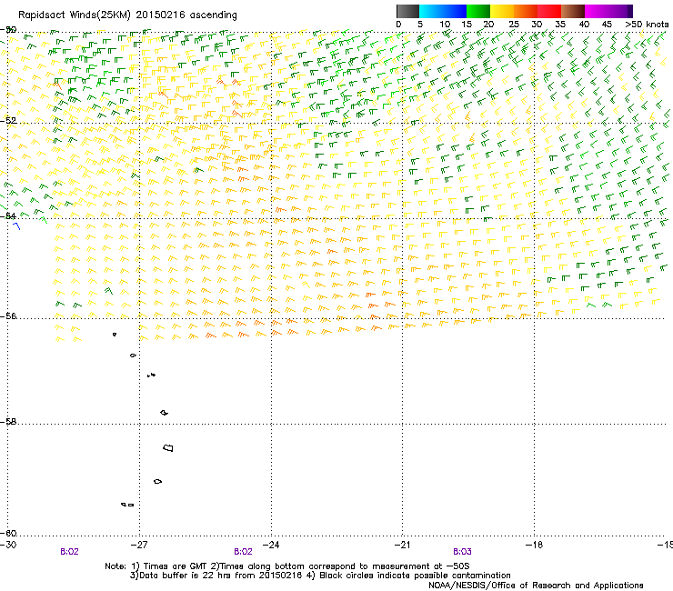The width and height of the screenshot is (673, 591).
Task: Click the southernmost island pair near -60
Action: coord(127,505)
